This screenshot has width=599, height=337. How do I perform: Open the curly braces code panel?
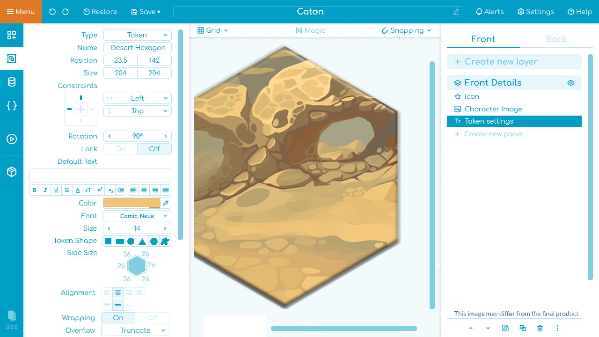point(12,106)
